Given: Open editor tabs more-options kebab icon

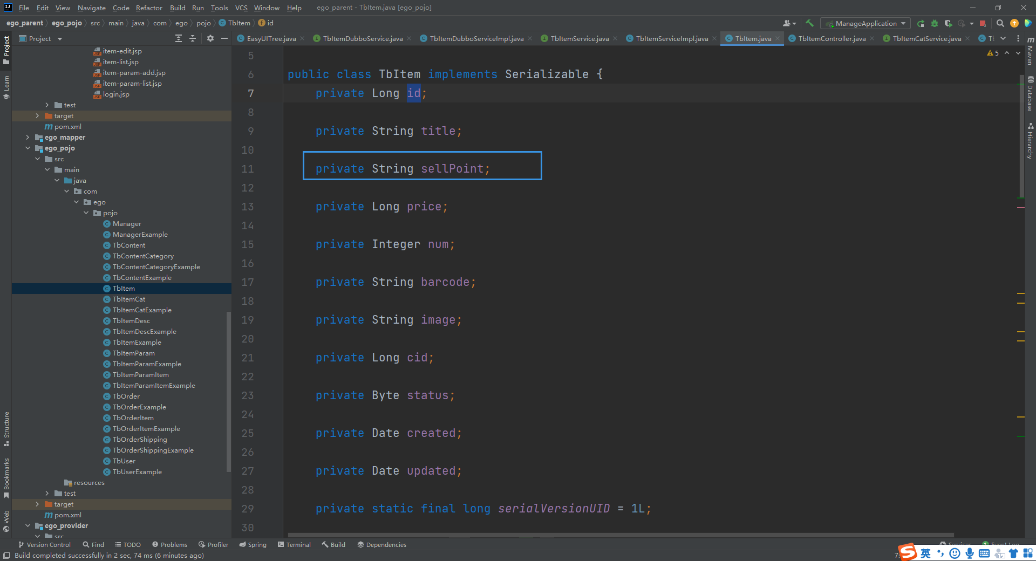Looking at the screenshot, I should (x=1018, y=38).
